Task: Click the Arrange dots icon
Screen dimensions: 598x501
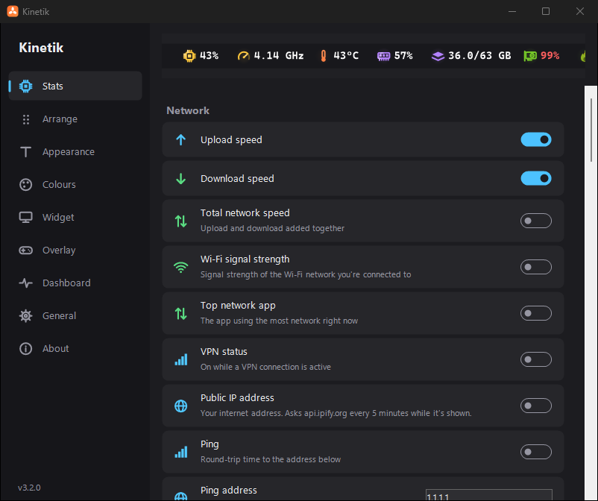Action: (x=25, y=119)
